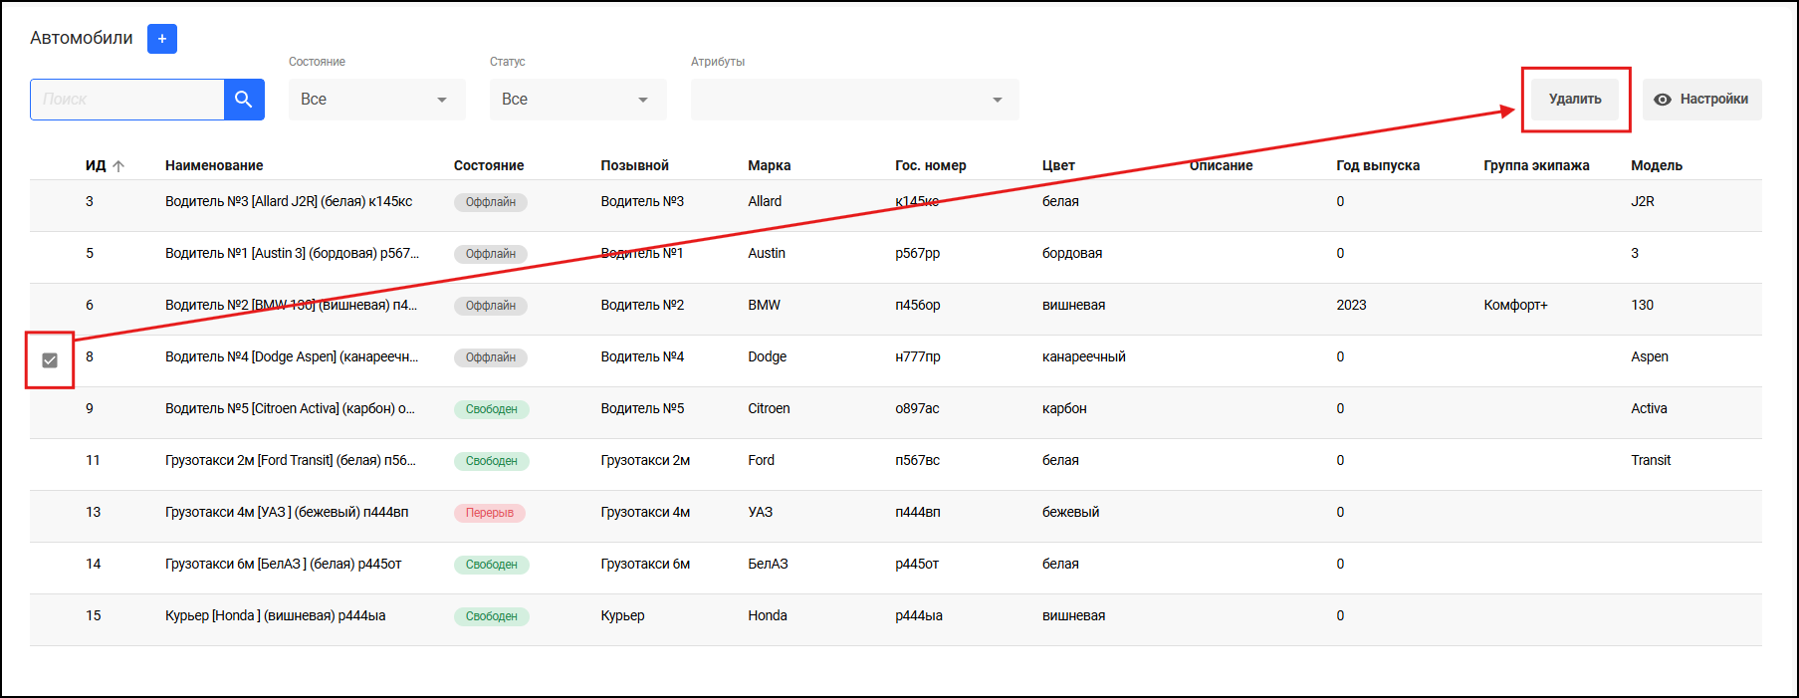The image size is (1799, 698).
Task: Click the Группа экипажа column header
Action: pyautogui.click(x=1535, y=165)
